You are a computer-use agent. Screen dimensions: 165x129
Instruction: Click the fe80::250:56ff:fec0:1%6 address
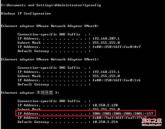coord(116,80)
